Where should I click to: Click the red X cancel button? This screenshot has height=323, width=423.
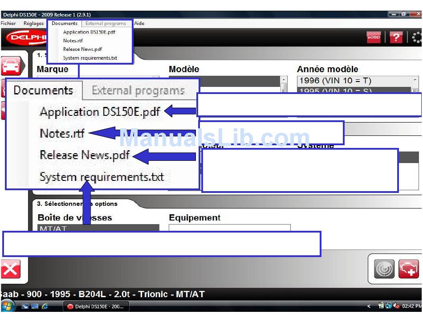[x=10, y=269]
